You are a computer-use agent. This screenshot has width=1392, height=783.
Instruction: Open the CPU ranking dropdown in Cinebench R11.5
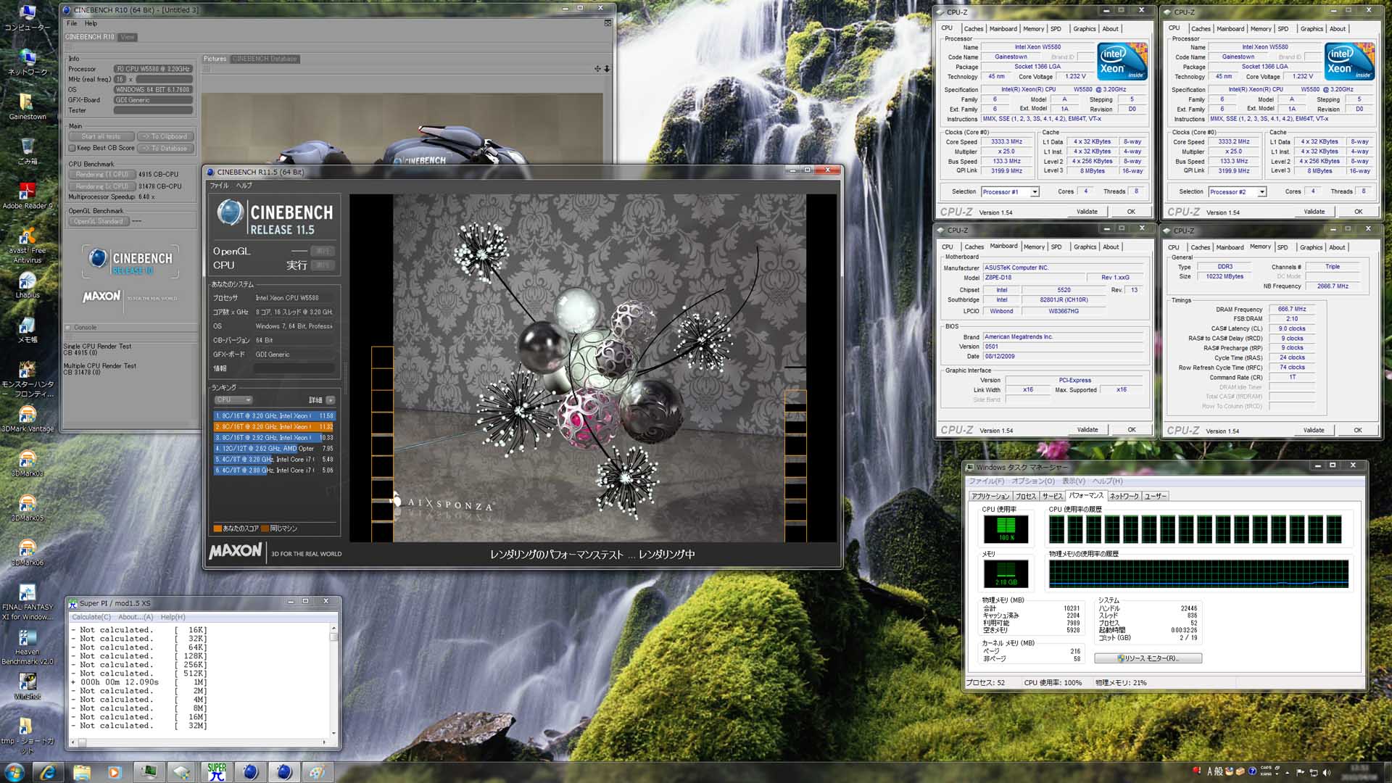[x=233, y=400]
